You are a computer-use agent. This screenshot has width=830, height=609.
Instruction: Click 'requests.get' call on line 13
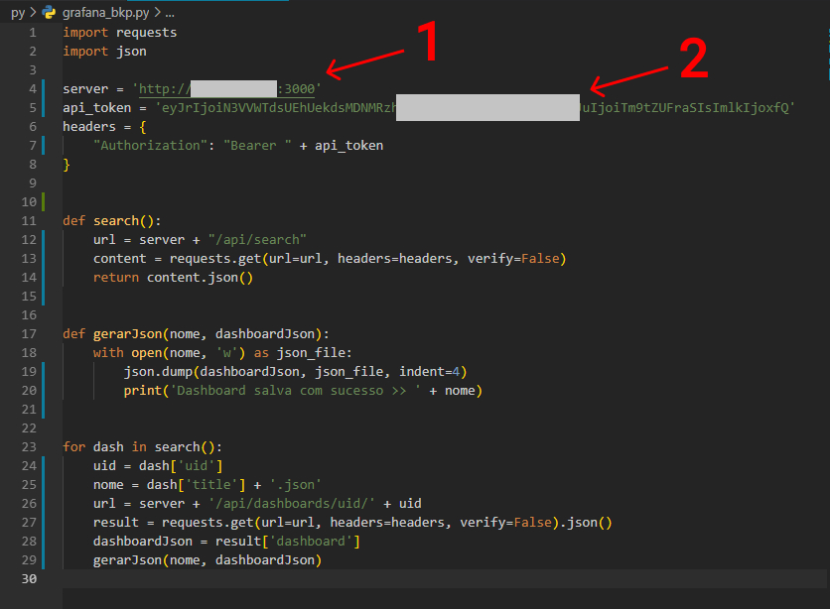pos(214,259)
